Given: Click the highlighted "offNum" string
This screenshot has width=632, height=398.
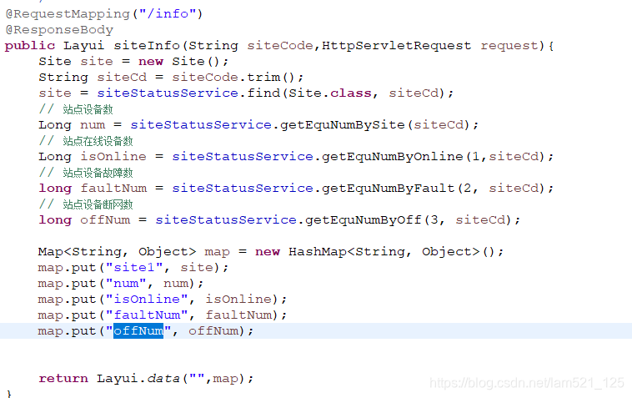Looking at the screenshot, I should click(x=138, y=331).
